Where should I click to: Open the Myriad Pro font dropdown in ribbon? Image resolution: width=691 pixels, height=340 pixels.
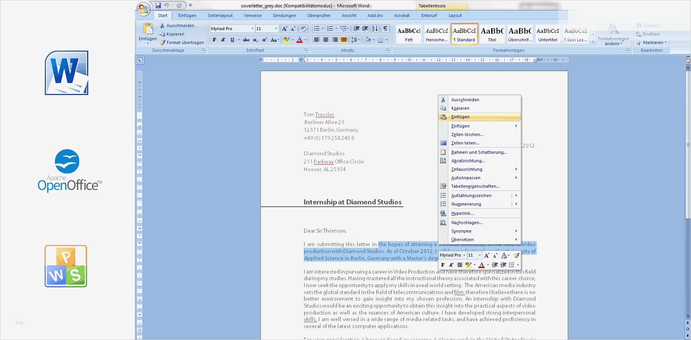coord(252,29)
